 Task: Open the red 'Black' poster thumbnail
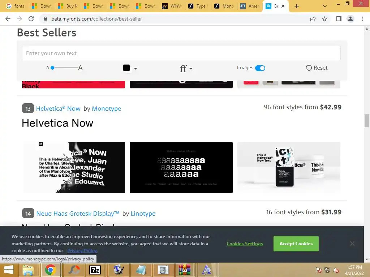74,84
